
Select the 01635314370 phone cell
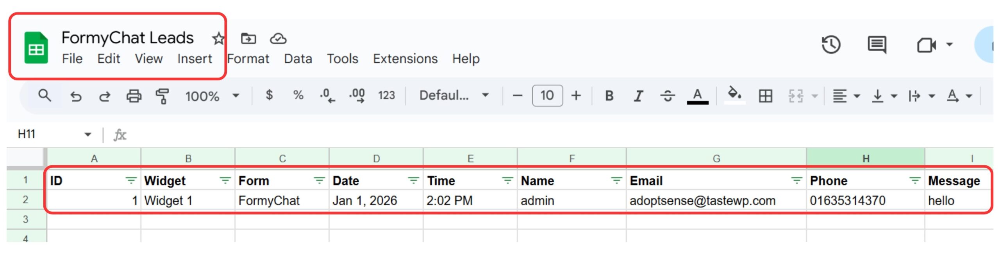tap(866, 200)
